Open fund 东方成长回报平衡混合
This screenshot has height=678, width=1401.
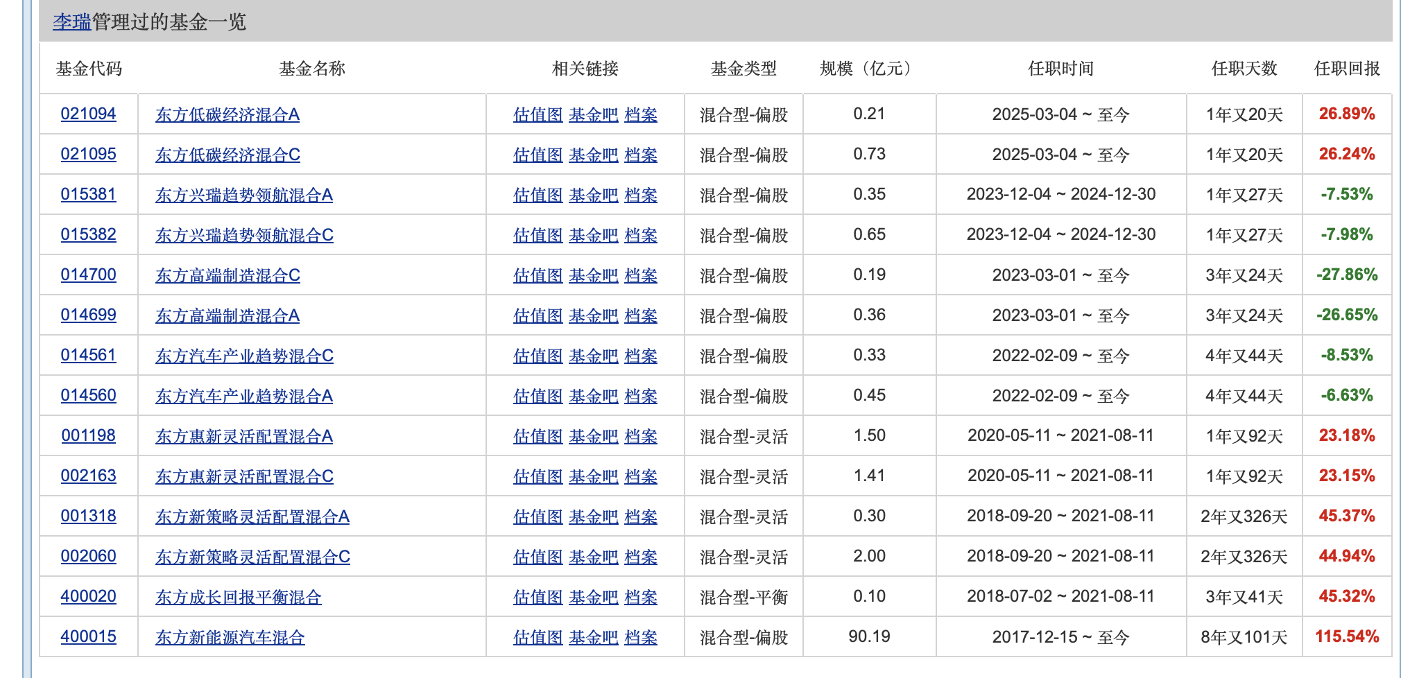coord(238,597)
